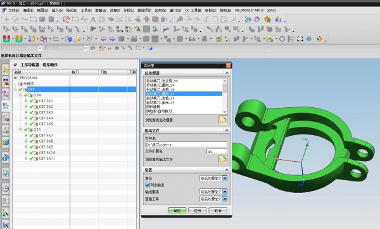
Task: Click the 'Sn' post-process toolbar icon
Action: (x=120, y=29)
